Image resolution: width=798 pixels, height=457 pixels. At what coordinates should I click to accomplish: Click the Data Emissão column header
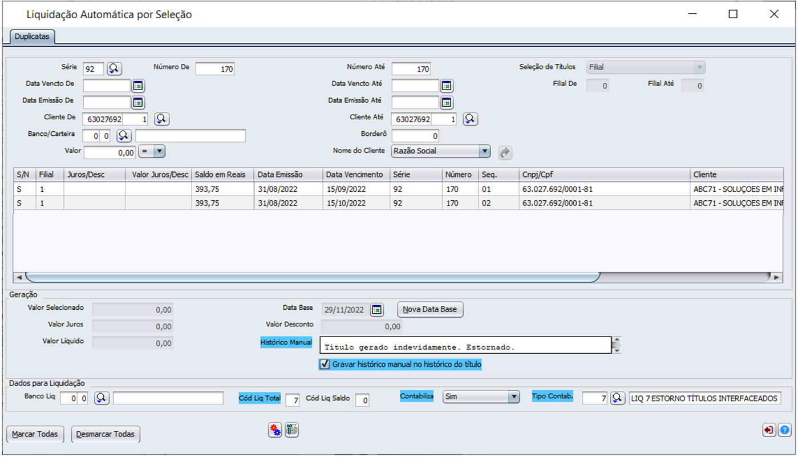288,175
